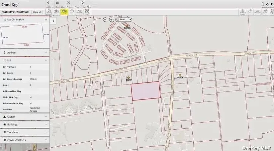Open the Permits tool
The width and height of the screenshot is (274, 151).
tap(80, 12)
